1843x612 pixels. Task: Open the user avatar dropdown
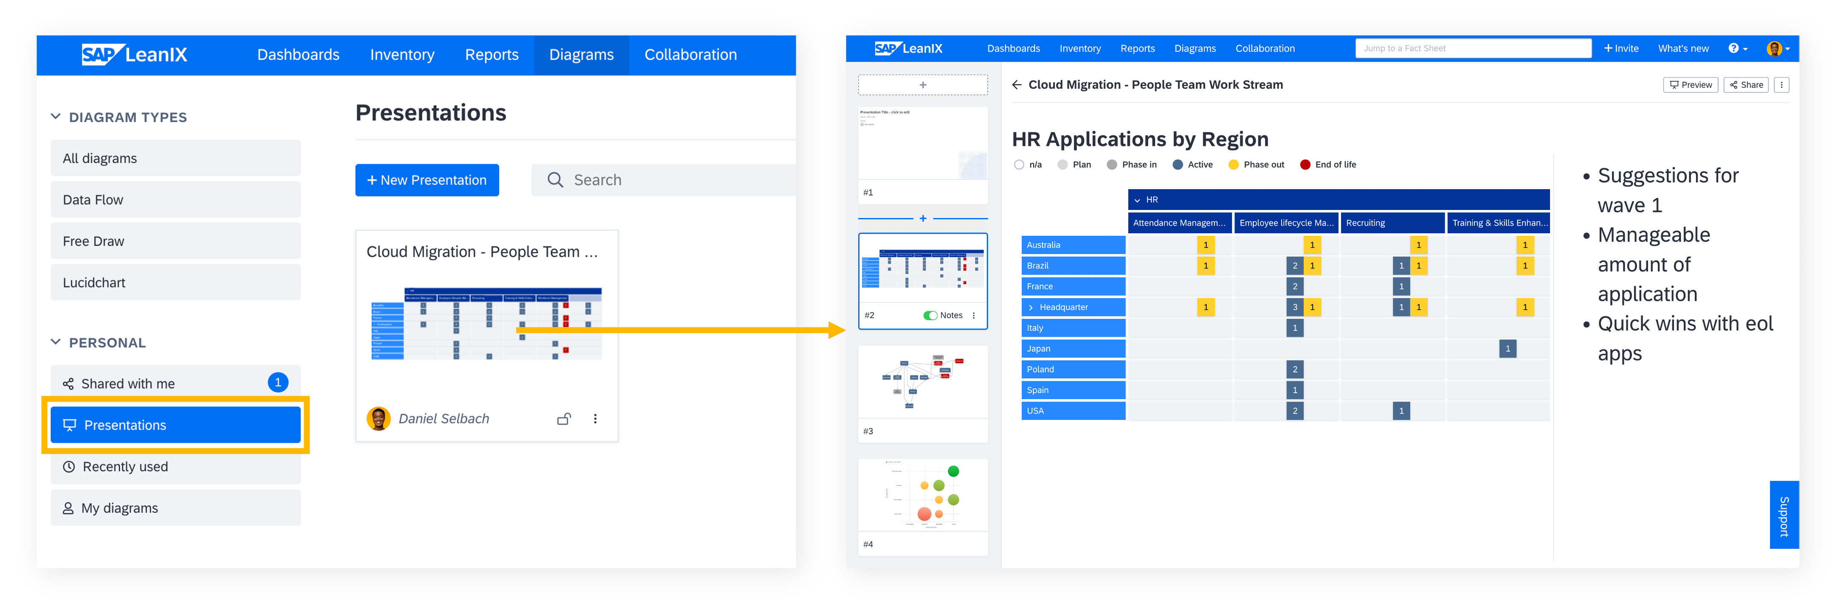click(x=1778, y=49)
